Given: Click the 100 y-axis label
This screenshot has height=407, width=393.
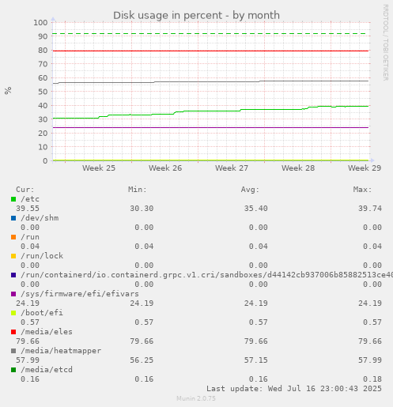Looking at the screenshot, I should [40, 23].
